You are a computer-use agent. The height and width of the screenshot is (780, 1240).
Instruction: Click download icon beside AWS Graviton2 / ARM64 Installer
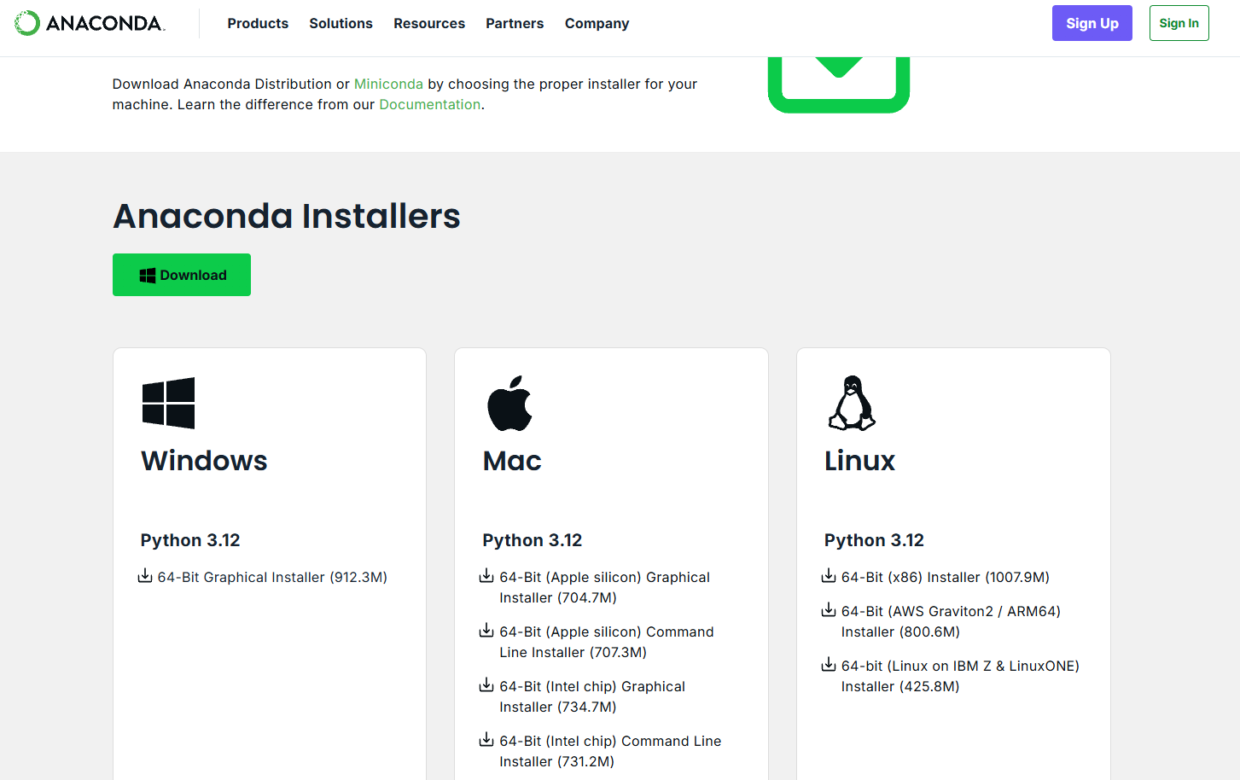point(829,610)
